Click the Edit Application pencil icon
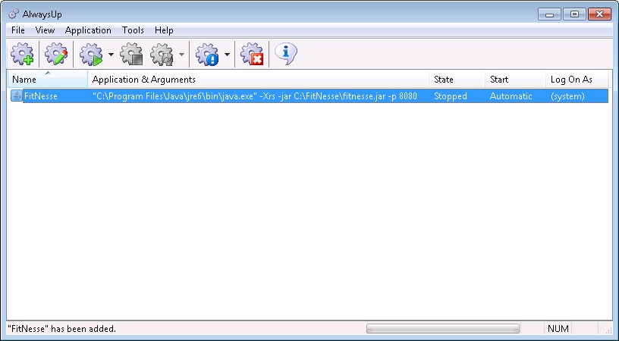This screenshot has height=341, width=619. click(56, 54)
